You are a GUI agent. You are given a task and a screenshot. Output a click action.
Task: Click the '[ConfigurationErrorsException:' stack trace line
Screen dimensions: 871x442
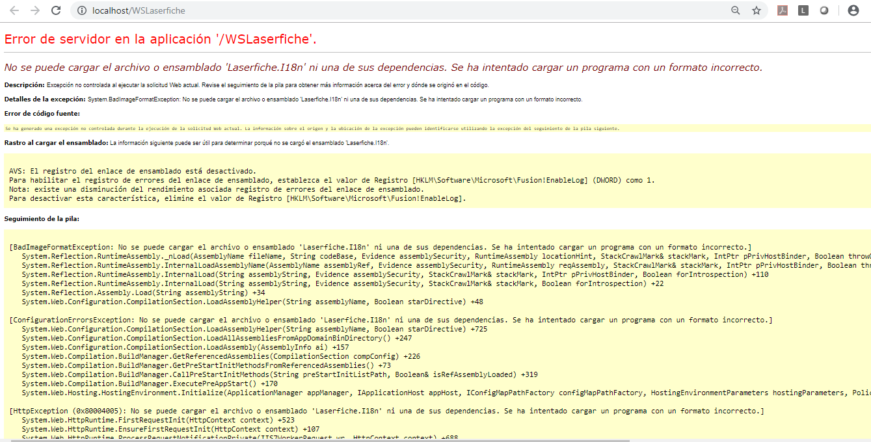pyautogui.click(x=391, y=320)
